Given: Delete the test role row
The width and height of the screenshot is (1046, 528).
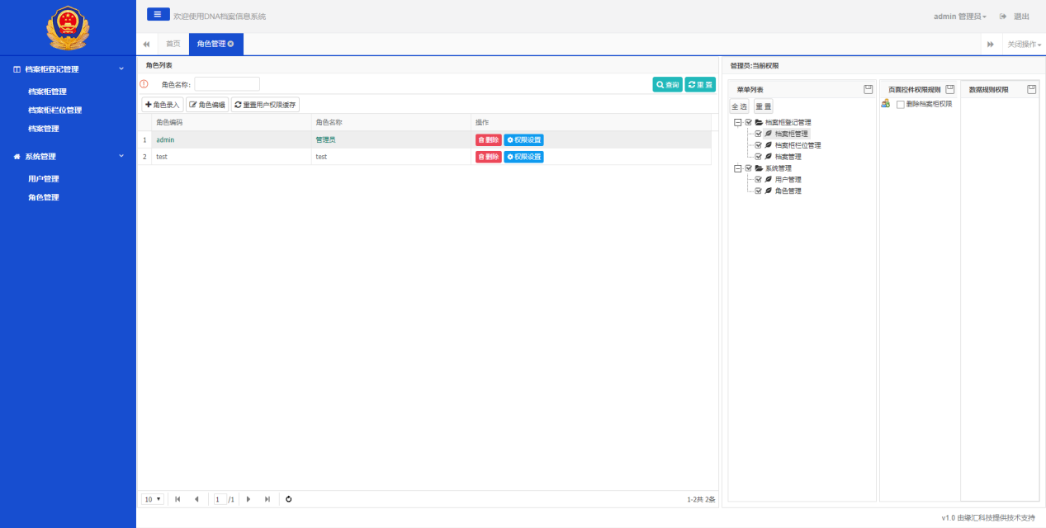Looking at the screenshot, I should (x=488, y=157).
